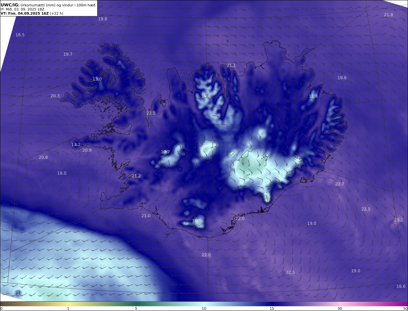This screenshot has width=408, height=311.
Task: Click the 18.5 value label
Action: 20,35
